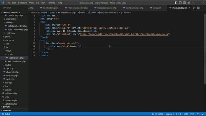Viewport: 206px width, 116px height.
Task: Collapse views folder
Action: click(9, 51)
